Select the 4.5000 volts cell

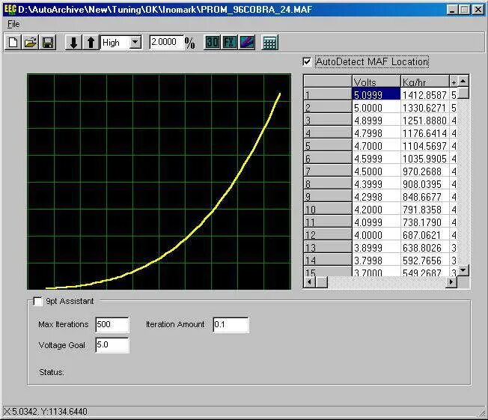click(376, 171)
